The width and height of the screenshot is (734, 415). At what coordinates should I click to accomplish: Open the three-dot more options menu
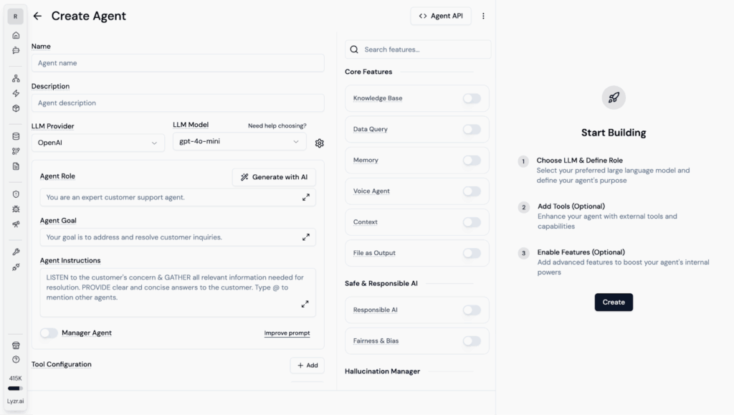(x=483, y=16)
